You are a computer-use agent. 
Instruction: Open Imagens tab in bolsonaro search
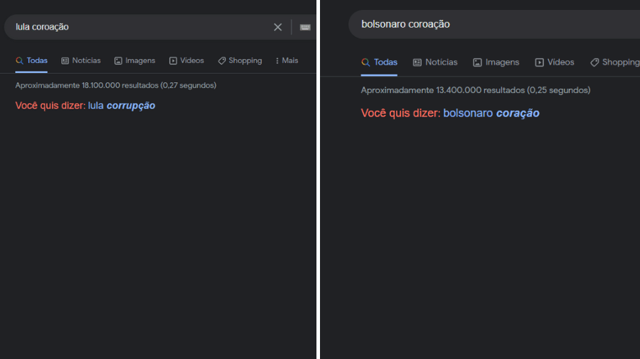(x=496, y=62)
